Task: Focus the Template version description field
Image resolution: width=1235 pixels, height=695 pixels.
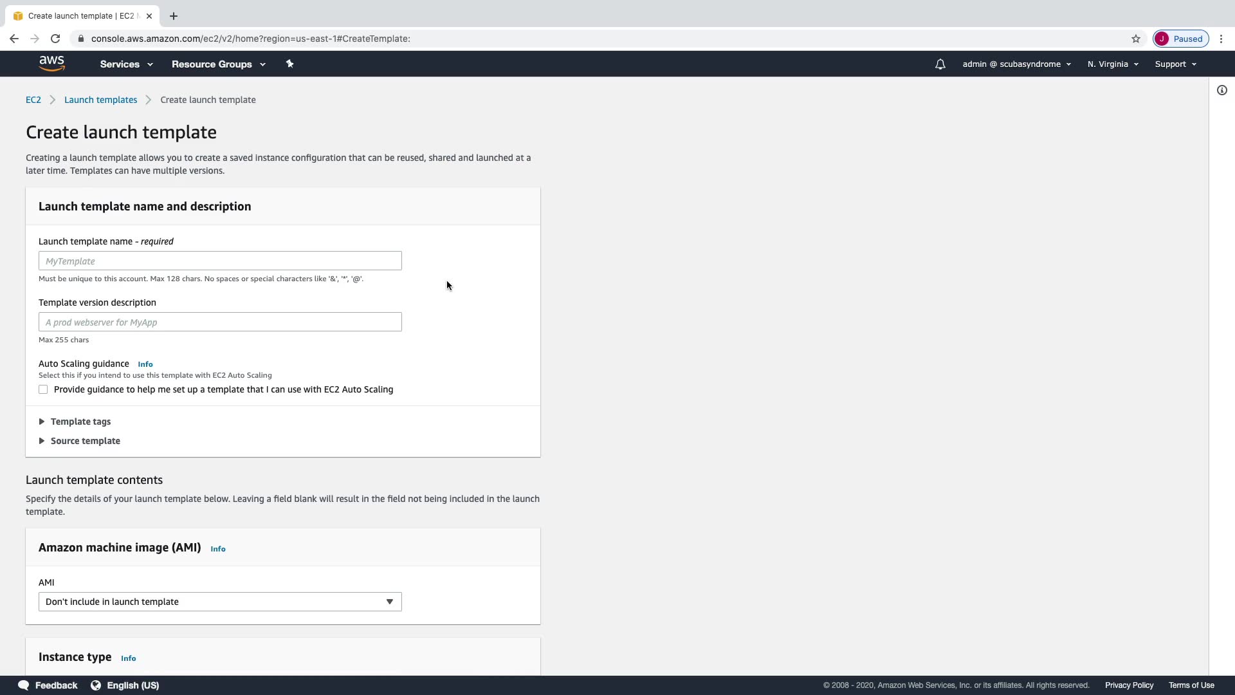Action: 220,322
